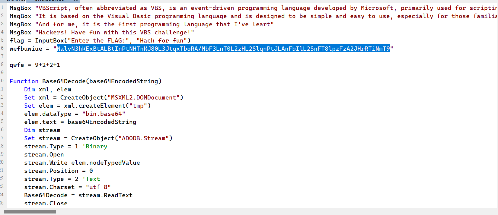Click the "bin.base64" dataType string
The image size is (498, 215).
[x=104, y=114]
